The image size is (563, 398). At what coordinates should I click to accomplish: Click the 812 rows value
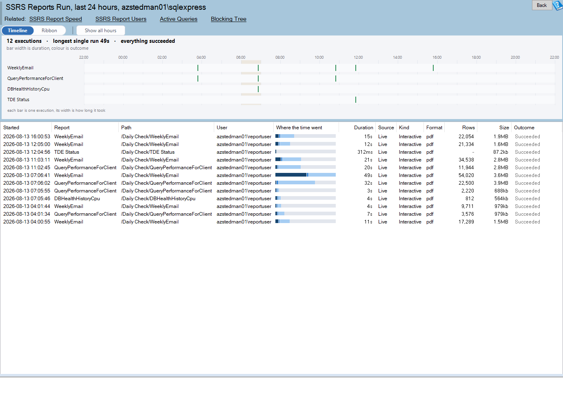point(470,199)
